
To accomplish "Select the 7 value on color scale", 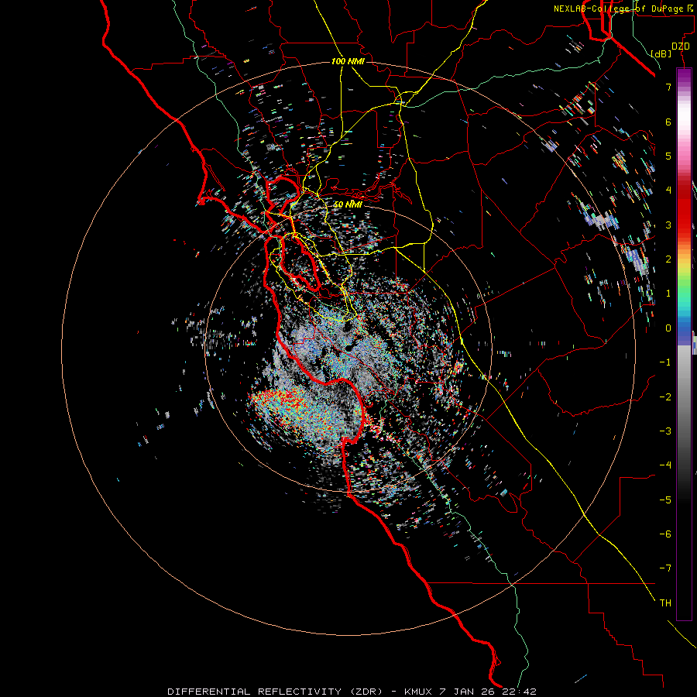I will pos(668,87).
